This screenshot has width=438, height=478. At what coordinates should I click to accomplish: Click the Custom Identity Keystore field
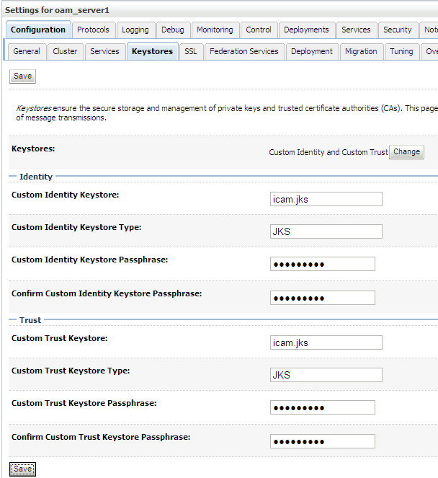coord(326,199)
